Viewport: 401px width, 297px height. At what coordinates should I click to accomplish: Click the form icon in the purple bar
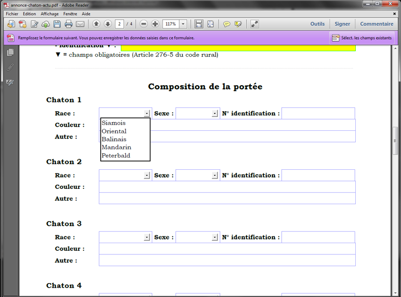pos(10,38)
